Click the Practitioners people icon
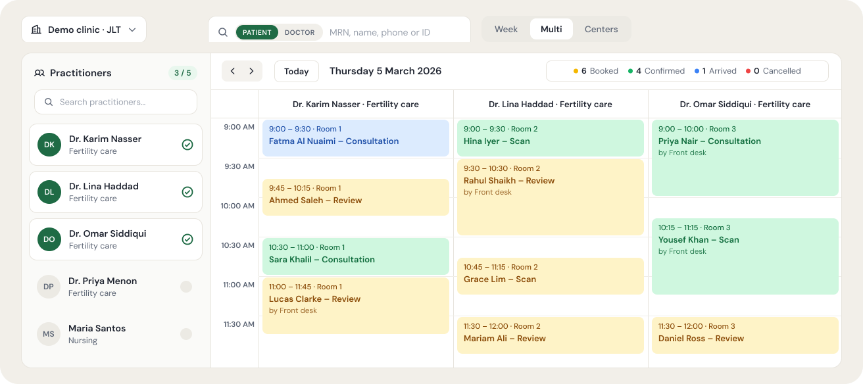 (39, 73)
